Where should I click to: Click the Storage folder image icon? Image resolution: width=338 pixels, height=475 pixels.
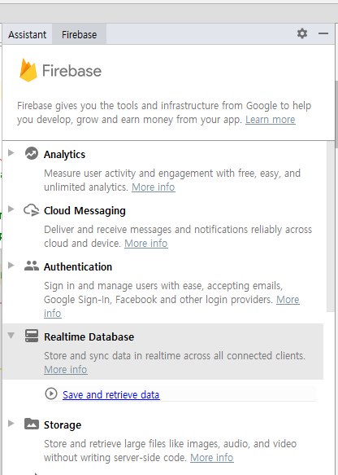(32, 424)
